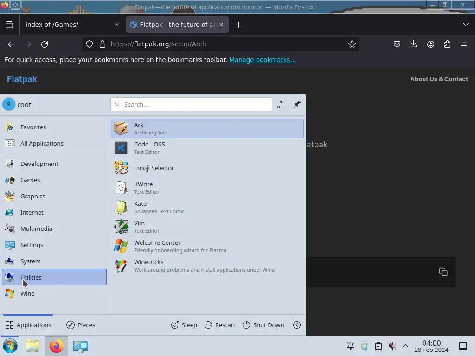The width and height of the screenshot is (475, 356).
Task: Click the start menu launcher button
Action: (x=10, y=346)
